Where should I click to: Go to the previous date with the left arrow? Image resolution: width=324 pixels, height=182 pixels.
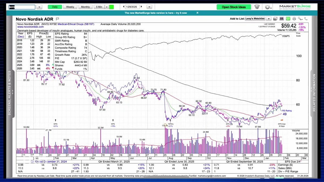click(x=123, y=7)
